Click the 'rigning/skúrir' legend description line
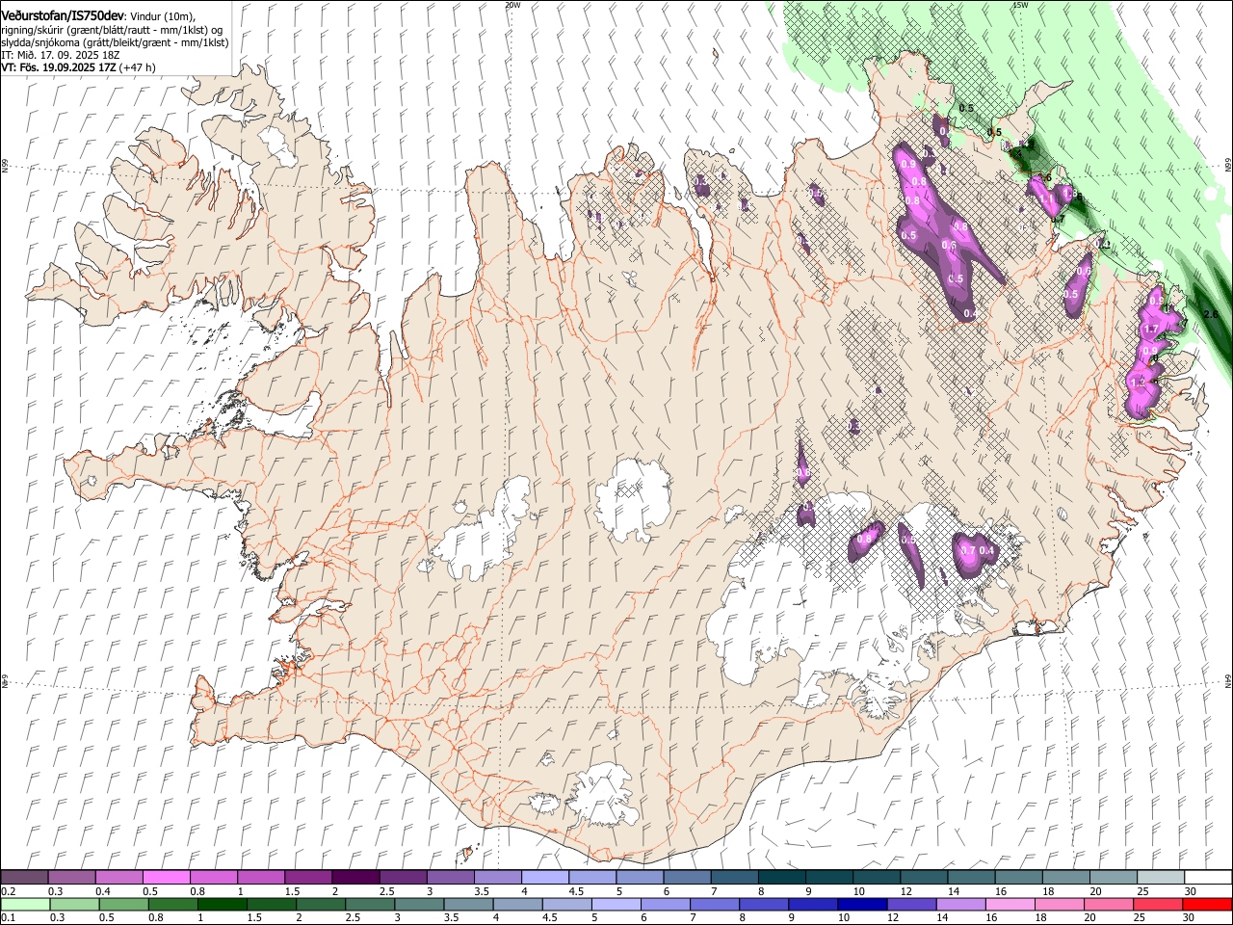The height and width of the screenshot is (925, 1233). coord(111,30)
